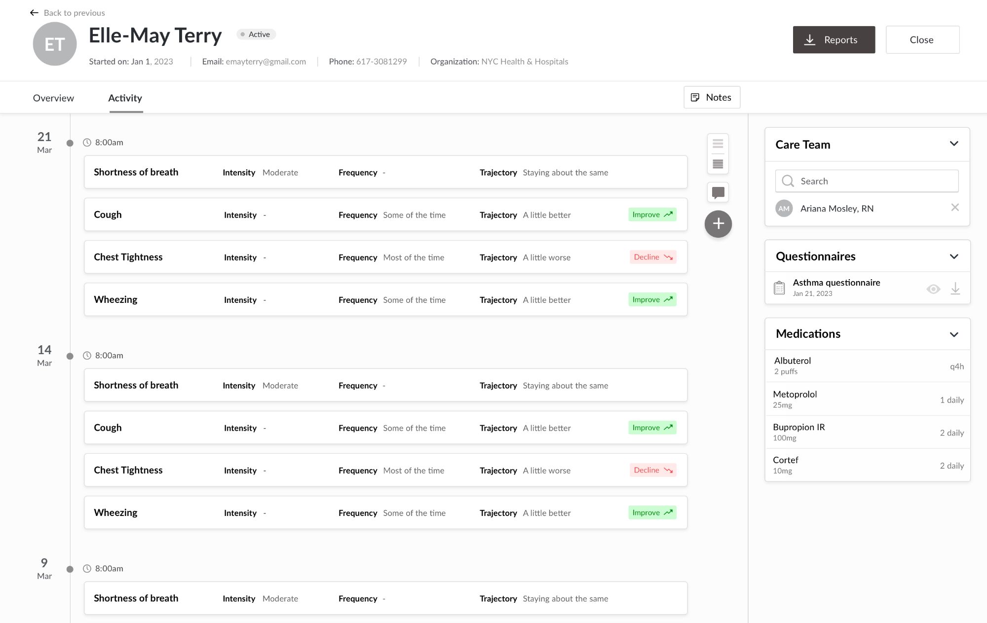Screen dimensions: 987x623
Task: Collapse the Questionnaires panel
Action: click(953, 257)
